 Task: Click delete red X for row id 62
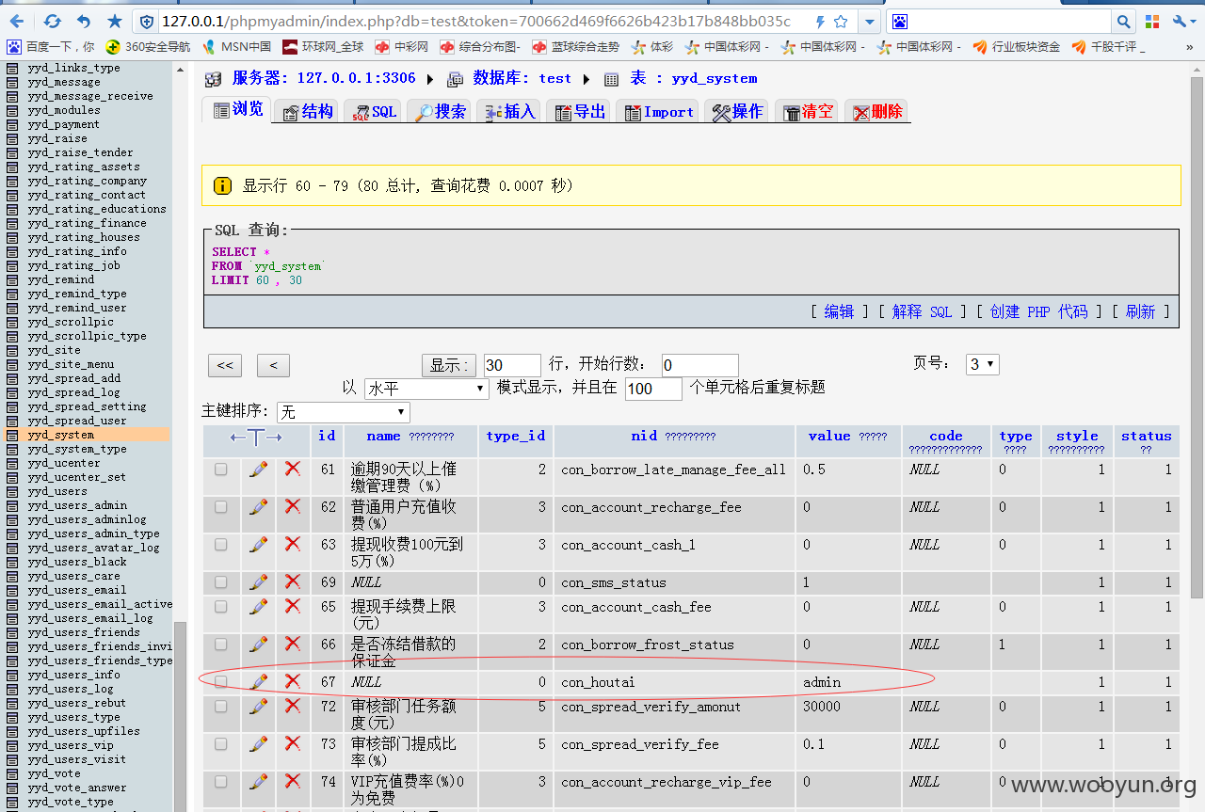point(293,506)
